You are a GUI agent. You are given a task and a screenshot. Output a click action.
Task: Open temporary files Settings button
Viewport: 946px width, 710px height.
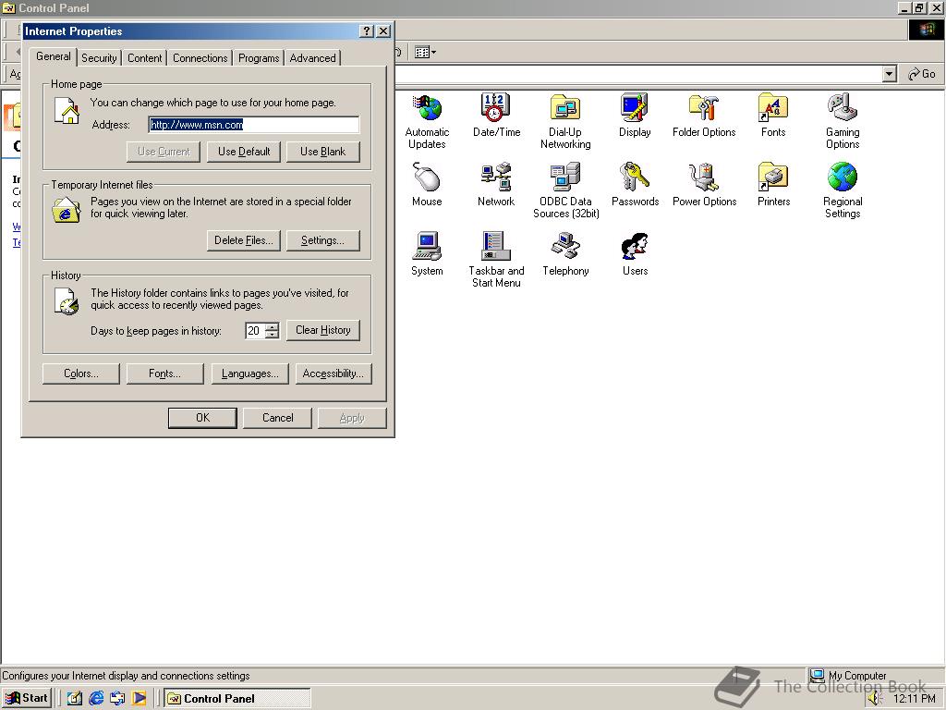point(322,240)
